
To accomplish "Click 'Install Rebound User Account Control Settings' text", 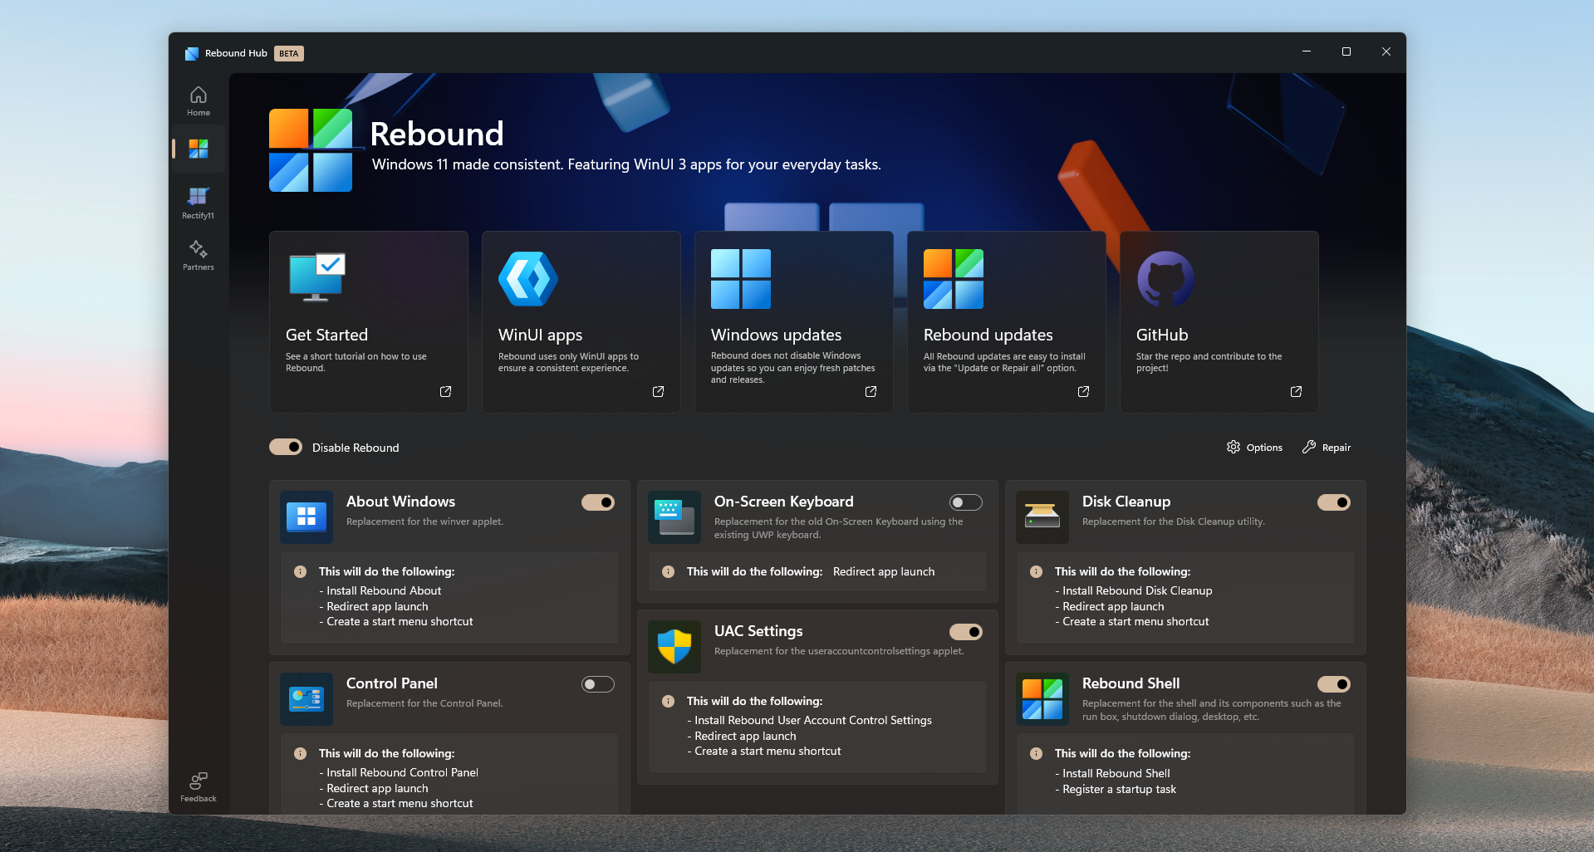I will click(813, 720).
